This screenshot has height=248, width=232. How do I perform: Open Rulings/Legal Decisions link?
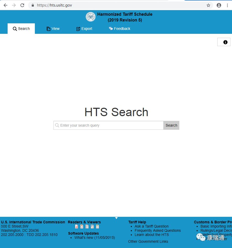[x=216, y=230]
